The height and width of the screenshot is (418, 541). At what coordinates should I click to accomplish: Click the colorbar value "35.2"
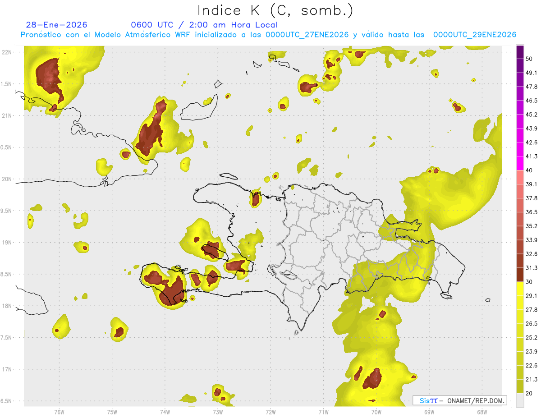pos(532,226)
